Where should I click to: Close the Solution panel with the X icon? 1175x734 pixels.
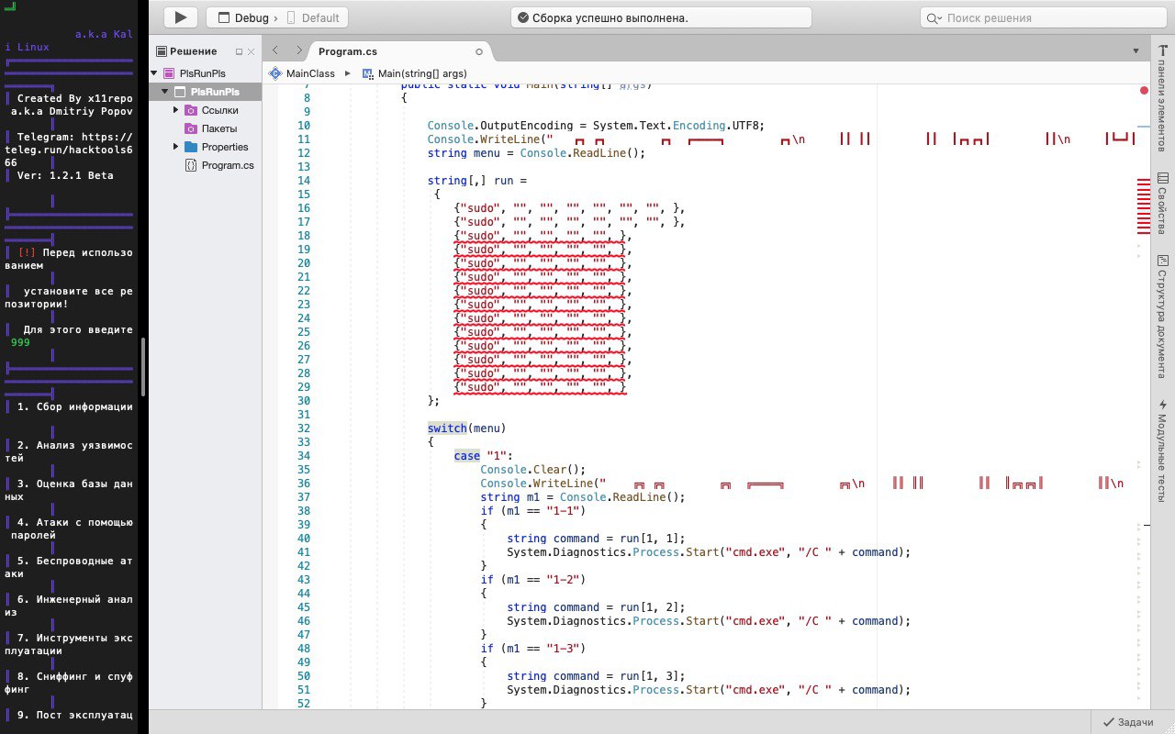click(251, 52)
